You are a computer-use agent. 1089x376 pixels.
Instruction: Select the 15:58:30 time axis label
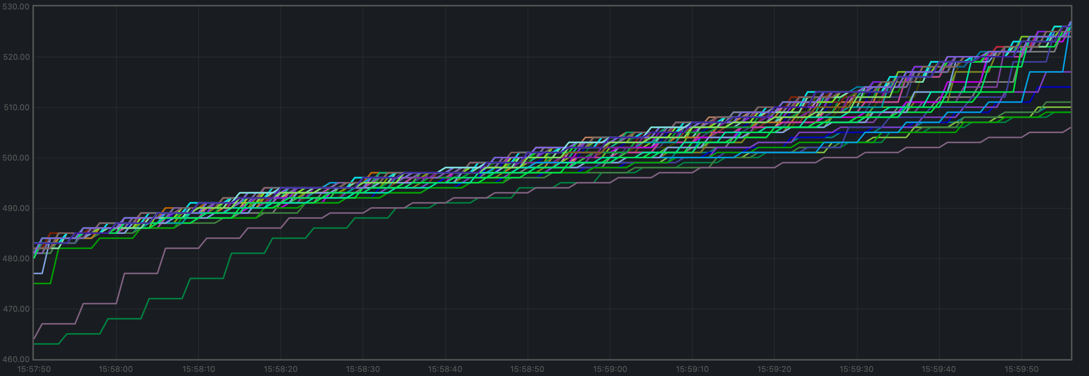363,369
